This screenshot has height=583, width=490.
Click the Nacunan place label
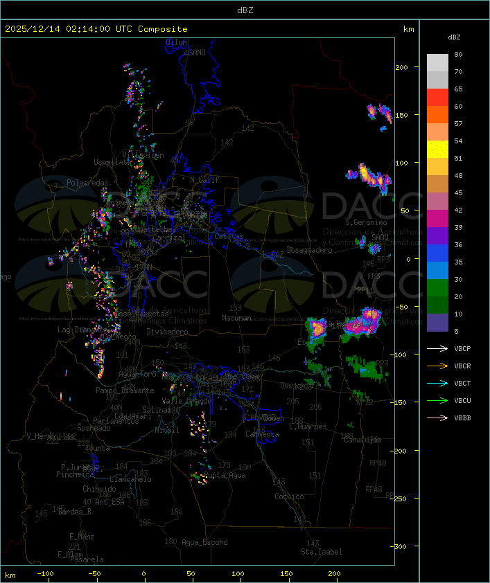tap(236, 318)
